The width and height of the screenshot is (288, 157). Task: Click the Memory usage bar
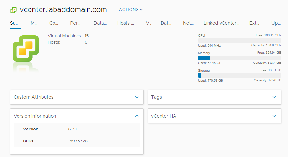239,58
